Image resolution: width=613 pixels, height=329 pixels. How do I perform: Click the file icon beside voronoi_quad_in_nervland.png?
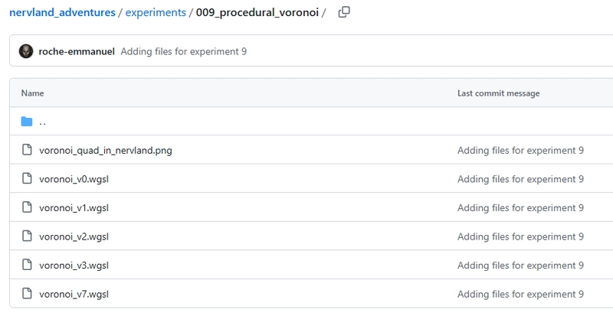click(27, 150)
